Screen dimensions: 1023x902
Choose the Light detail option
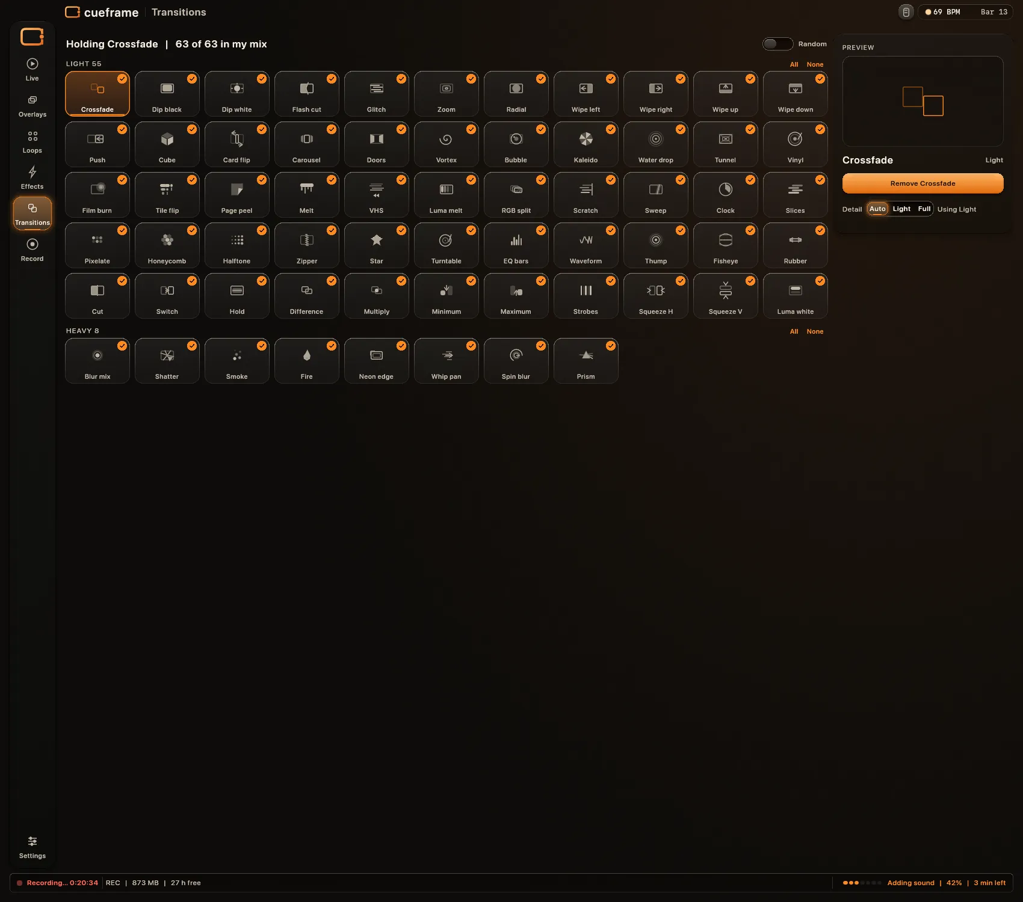click(x=901, y=209)
